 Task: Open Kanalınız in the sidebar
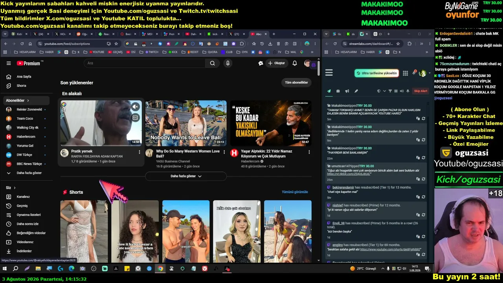click(26, 197)
